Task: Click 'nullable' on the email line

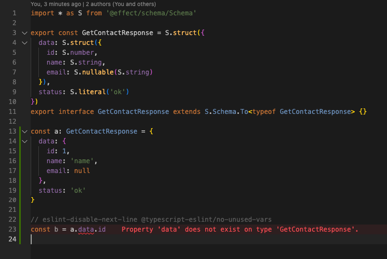Action: (98, 72)
